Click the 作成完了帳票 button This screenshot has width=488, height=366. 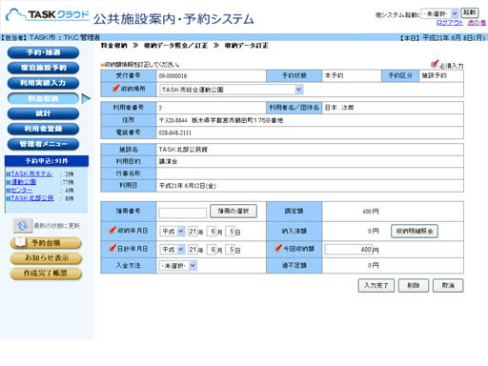tap(46, 274)
